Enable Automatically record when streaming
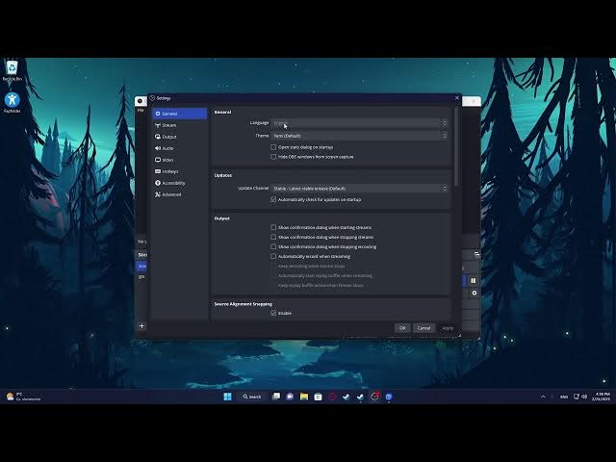This screenshot has width=616, height=462. pos(273,256)
